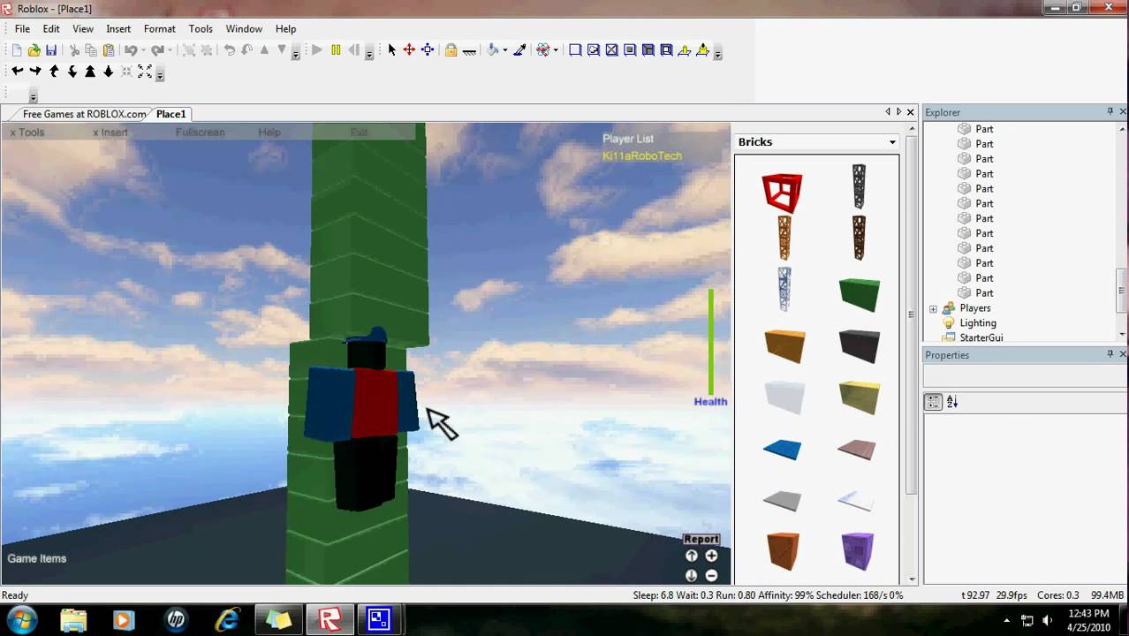This screenshot has height=636, width=1129.
Task: Open the second toolbar row options dropdown
Action: click(x=160, y=75)
